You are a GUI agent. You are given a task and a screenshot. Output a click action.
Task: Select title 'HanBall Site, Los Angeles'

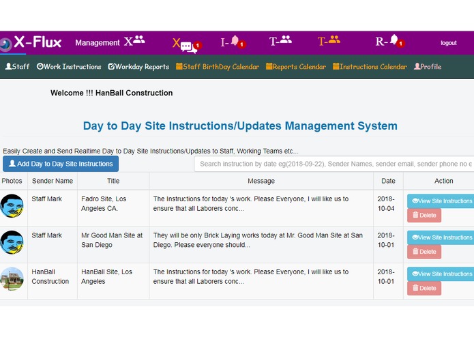tap(106, 276)
